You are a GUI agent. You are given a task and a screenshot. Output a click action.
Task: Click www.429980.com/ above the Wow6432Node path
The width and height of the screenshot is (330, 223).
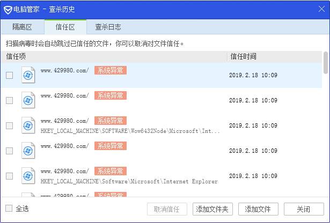pyautogui.click(x=65, y=121)
